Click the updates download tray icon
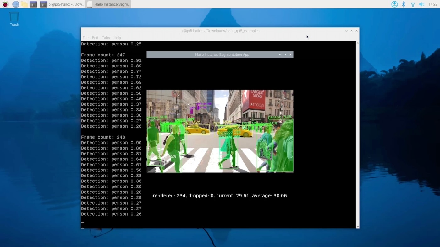The image size is (440, 247). tap(394, 4)
